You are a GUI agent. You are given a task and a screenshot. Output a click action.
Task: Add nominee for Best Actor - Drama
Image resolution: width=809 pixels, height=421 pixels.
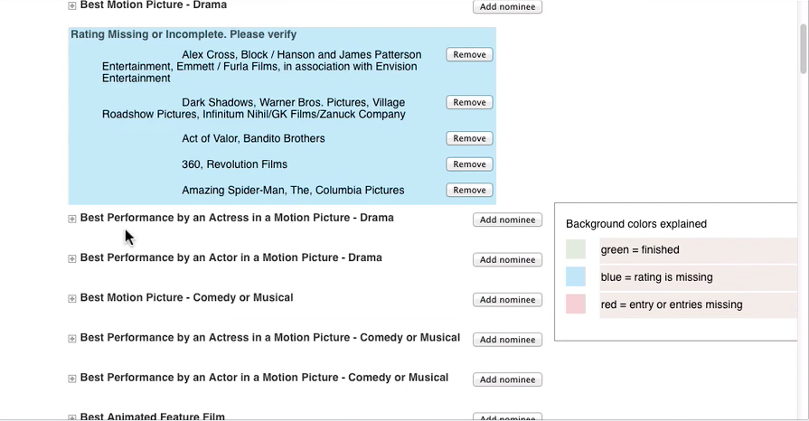coord(507,260)
